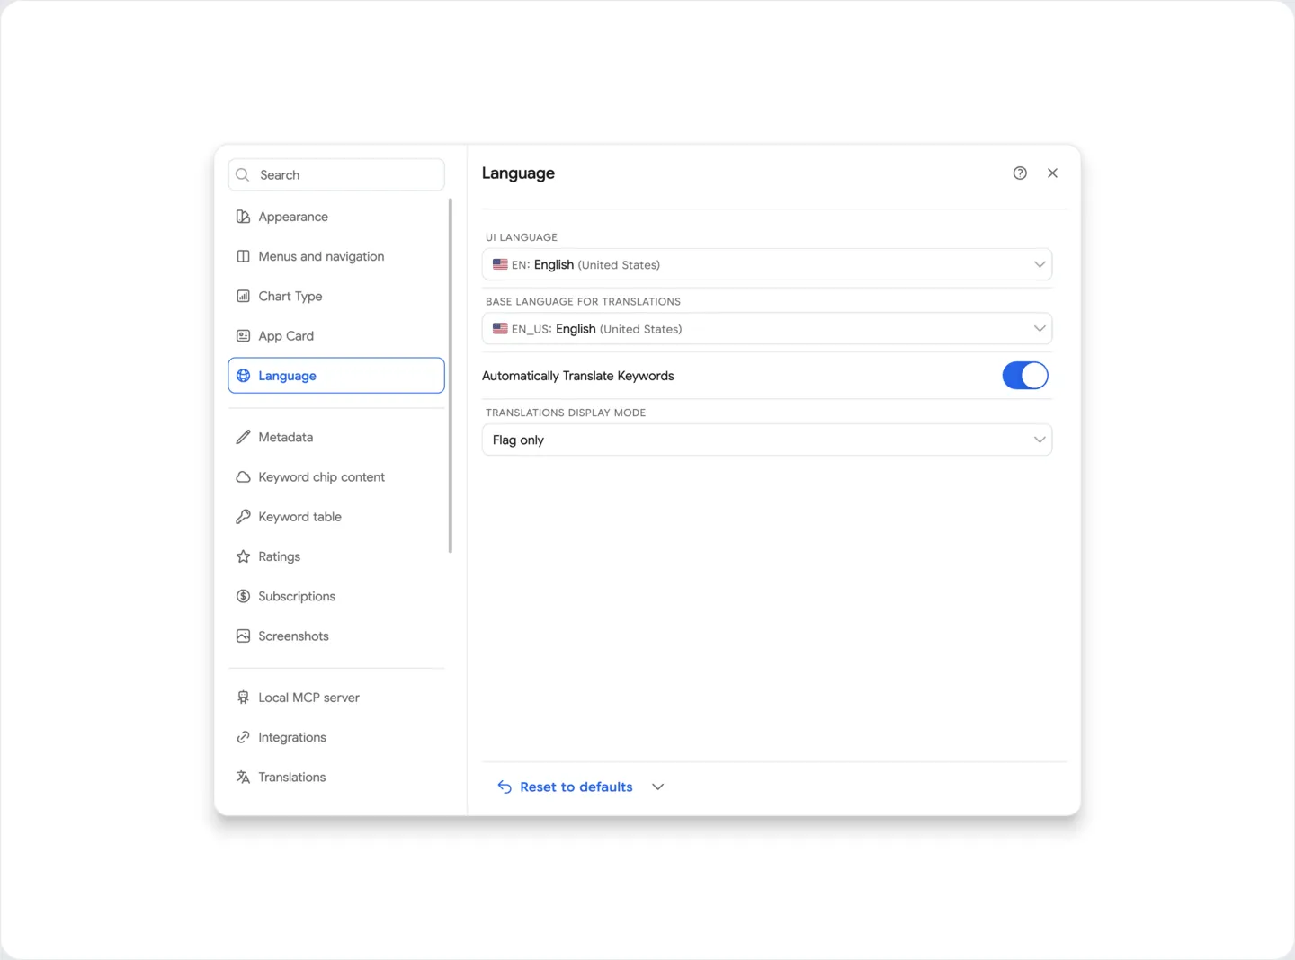Click the sidebar vertical scrollbar
Image resolution: width=1295 pixels, height=960 pixels.
(450, 376)
